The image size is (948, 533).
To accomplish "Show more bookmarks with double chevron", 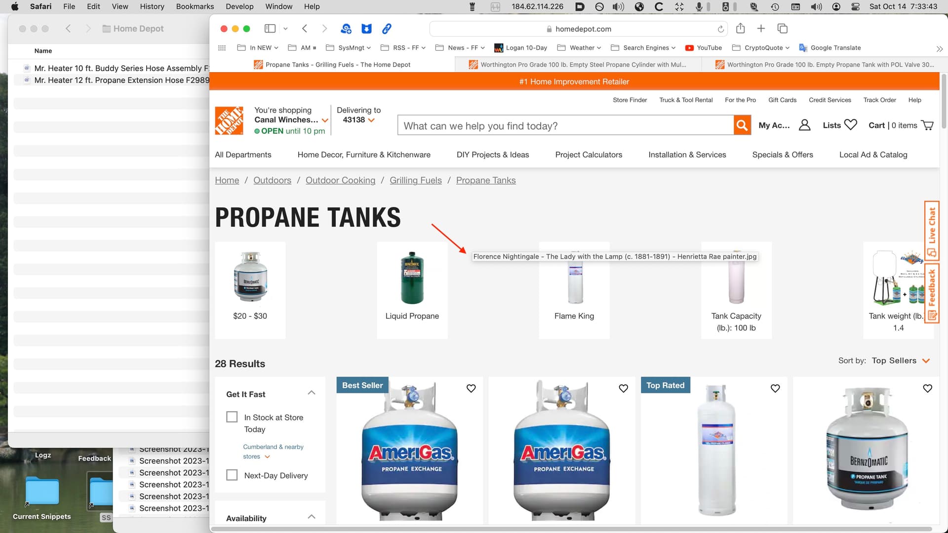I will (x=939, y=48).
